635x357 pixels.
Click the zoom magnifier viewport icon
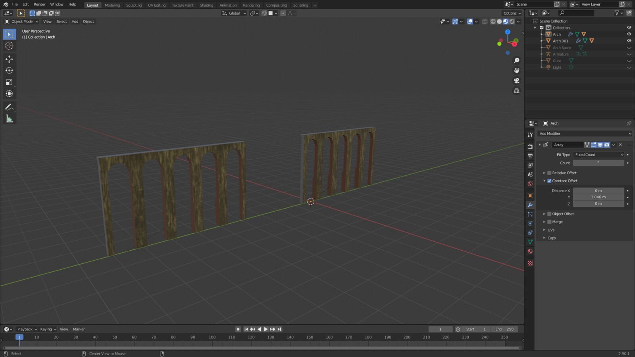(517, 61)
